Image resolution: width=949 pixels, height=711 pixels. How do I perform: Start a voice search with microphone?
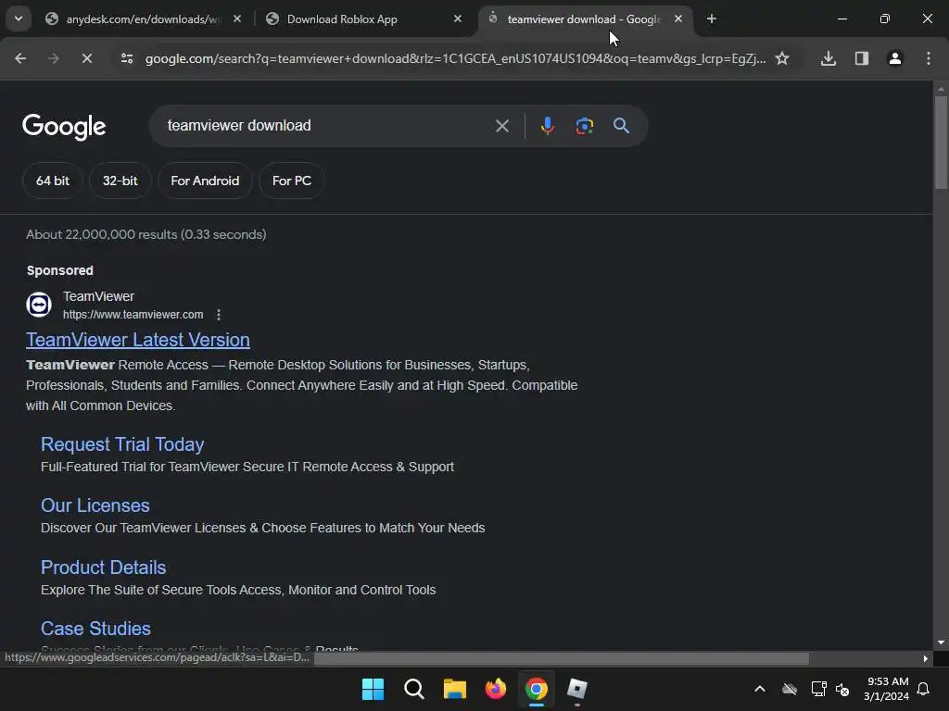pos(547,126)
